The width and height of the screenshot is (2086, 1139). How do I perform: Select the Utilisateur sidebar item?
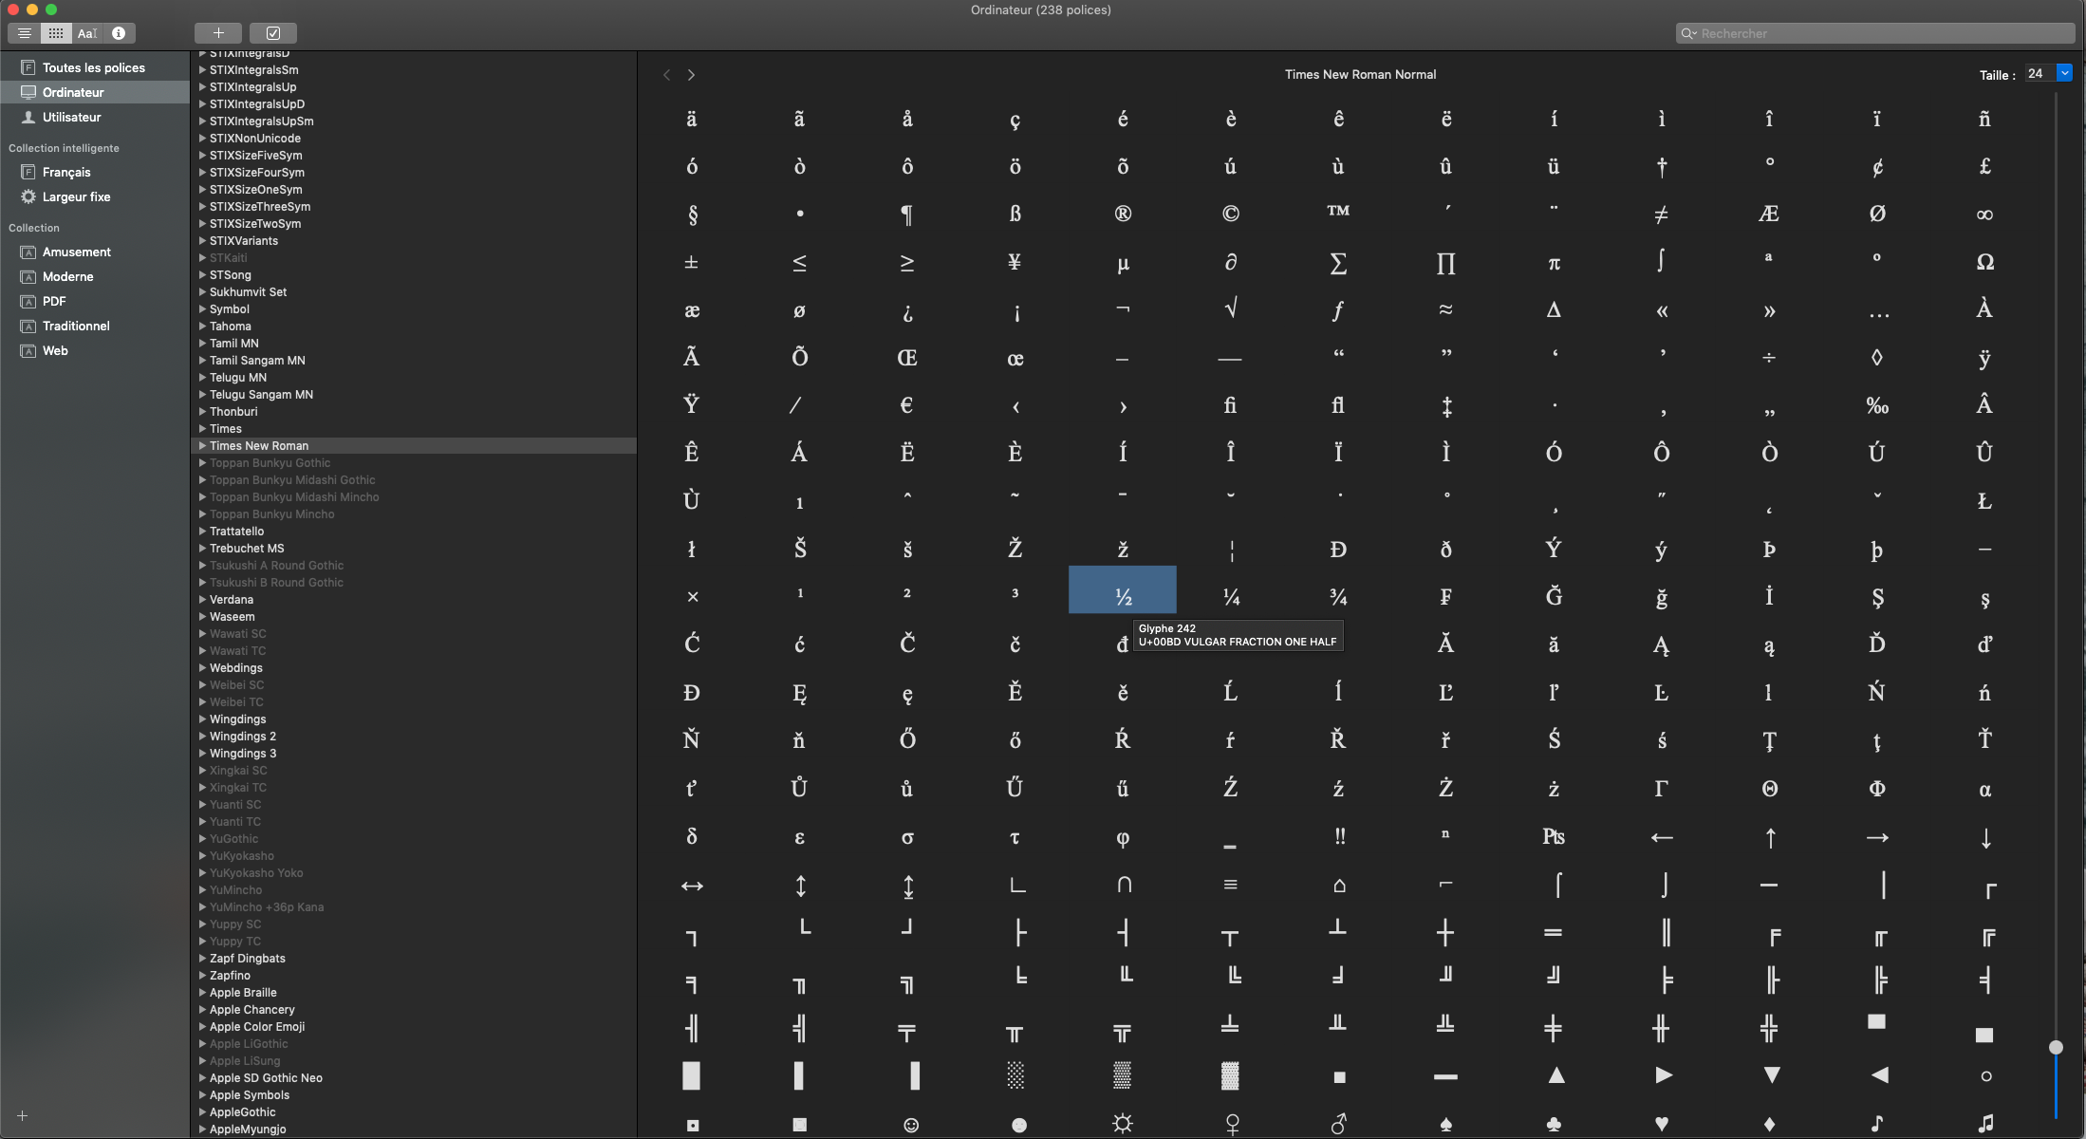(x=71, y=118)
